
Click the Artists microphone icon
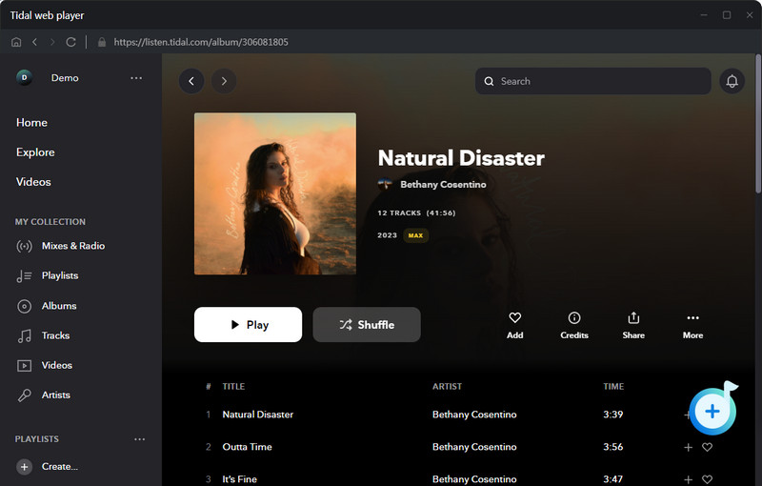click(25, 395)
